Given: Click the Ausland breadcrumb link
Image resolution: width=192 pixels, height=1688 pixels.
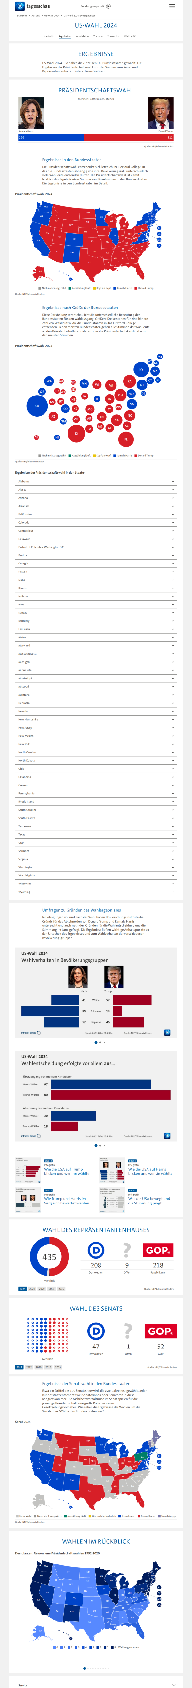Looking at the screenshot, I should click(36, 15).
